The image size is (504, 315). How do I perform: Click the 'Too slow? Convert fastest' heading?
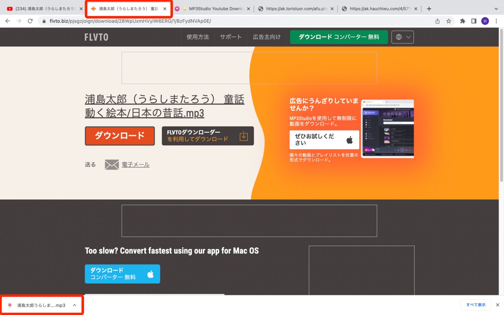(172, 251)
